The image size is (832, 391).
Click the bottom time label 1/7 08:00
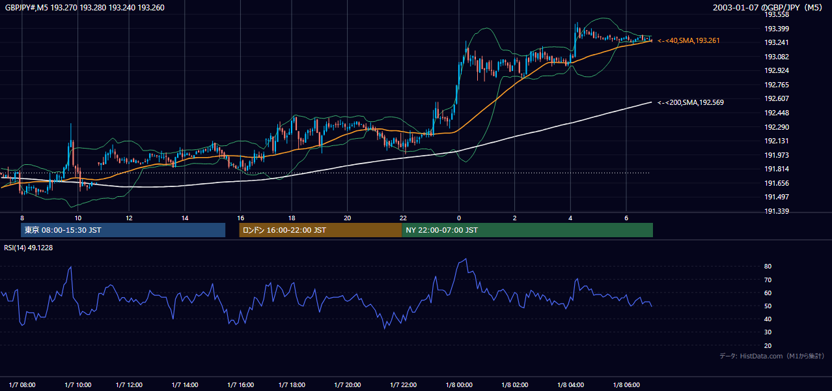tap(22, 385)
